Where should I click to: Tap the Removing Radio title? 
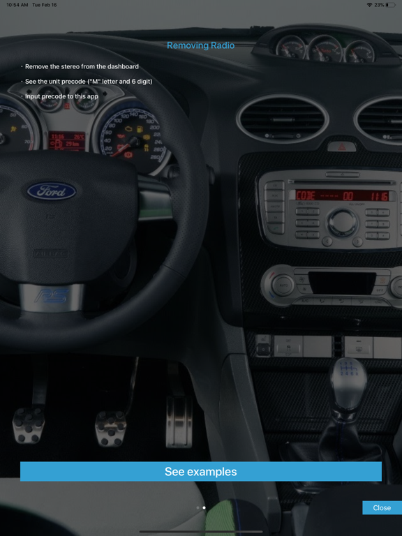pos(201,45)
